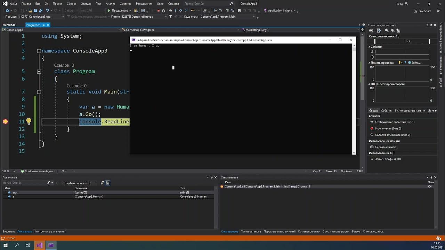The image size is (445, 250).
Task: Open the Сборка menu
Action: tap(71, 3)
